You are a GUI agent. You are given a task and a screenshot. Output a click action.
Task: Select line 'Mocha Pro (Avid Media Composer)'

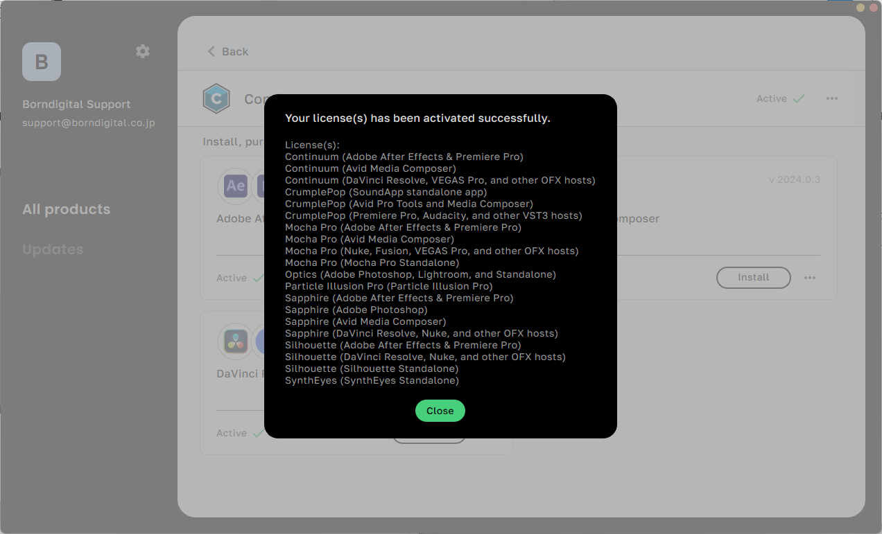point(370,239)
